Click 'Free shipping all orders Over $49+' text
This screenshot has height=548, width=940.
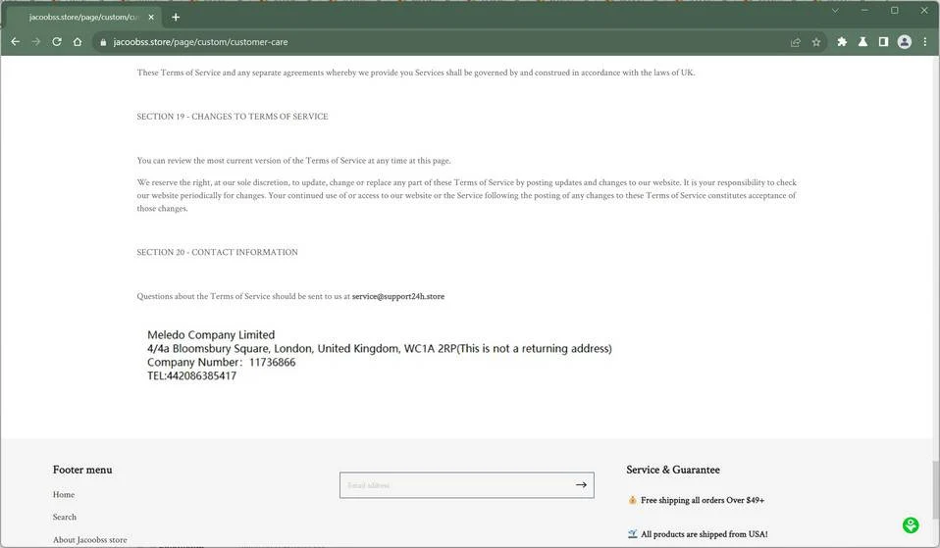pos(702,500)
